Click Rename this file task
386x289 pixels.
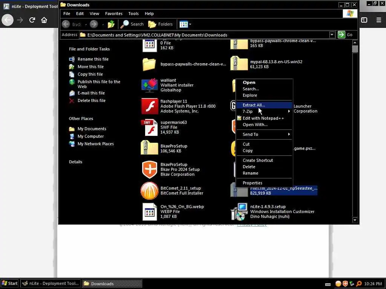pyautogui.click(x=93, y=59)
